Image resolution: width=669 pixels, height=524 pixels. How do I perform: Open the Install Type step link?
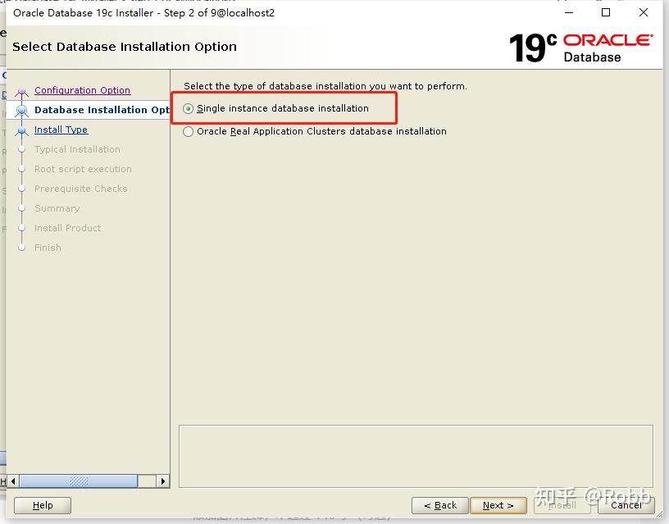click(x=61, y=130)
